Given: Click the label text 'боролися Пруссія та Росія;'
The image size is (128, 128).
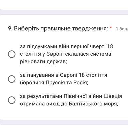Looking at the screenshot, I should [x=54, y=83].
